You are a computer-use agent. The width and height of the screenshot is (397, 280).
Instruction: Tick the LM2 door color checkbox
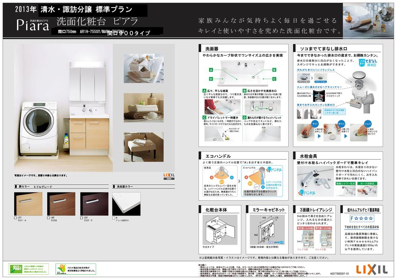click(48, 218)
